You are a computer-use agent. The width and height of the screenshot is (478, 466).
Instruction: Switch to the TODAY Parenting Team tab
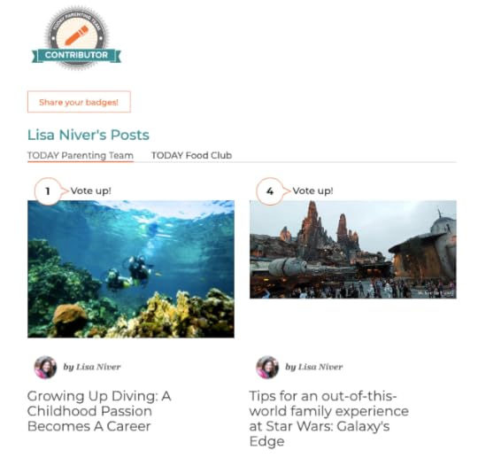(x=81, y=156)
